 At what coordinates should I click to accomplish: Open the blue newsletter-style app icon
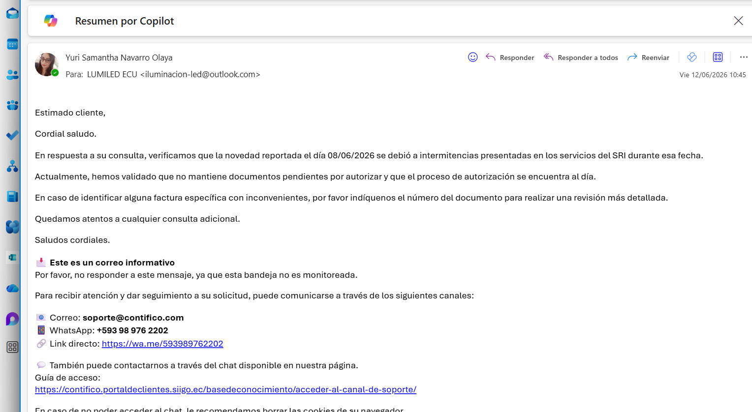click(12, 197)
